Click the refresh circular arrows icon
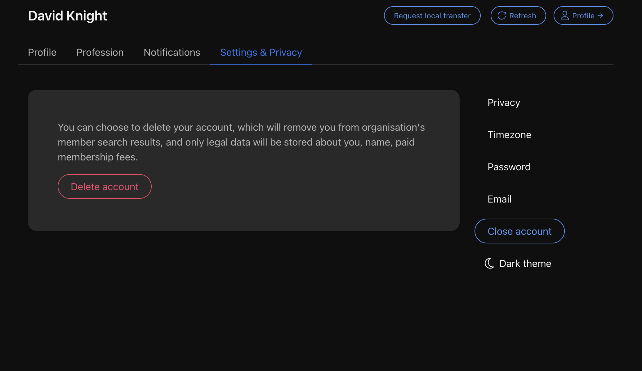This screenshot has height=371, width=642. coord(502,15)
